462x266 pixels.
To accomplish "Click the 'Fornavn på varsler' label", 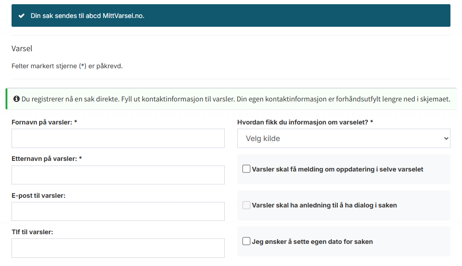I will [44, 122].
